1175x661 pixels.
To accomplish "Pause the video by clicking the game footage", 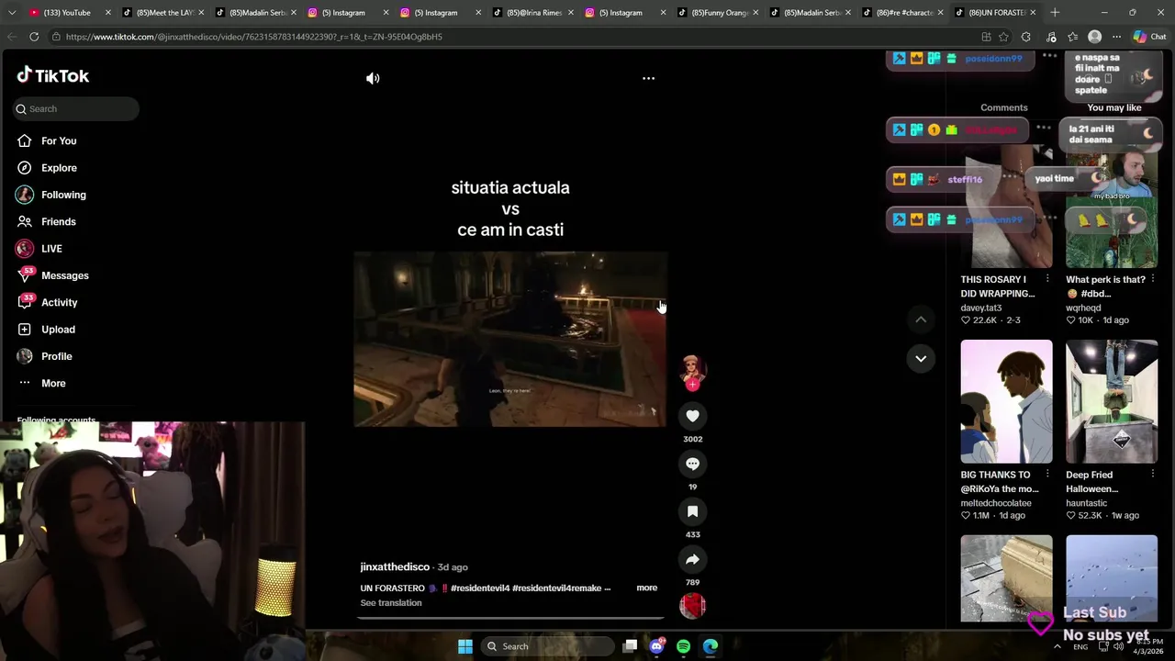I will 510,339.
